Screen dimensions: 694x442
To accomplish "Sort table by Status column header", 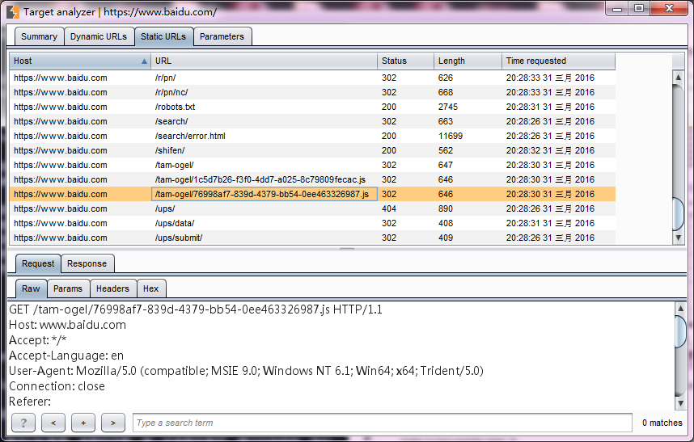I will [x=405, y=61].
